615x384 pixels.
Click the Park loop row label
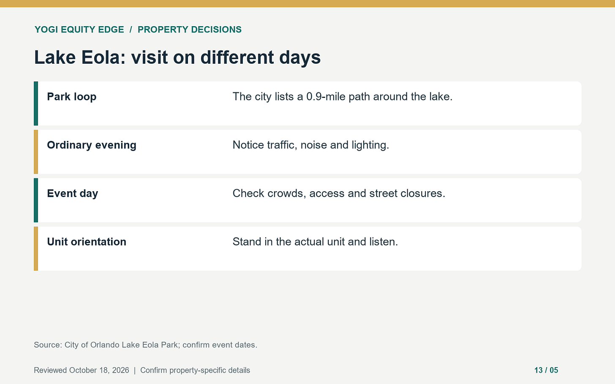(72, 97)
